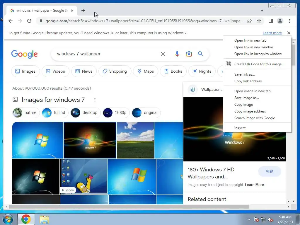Viewport: 300px width, 225px height.
Task: Go back to the previous page
Action: pyautogui.click(x=11, y=21)
